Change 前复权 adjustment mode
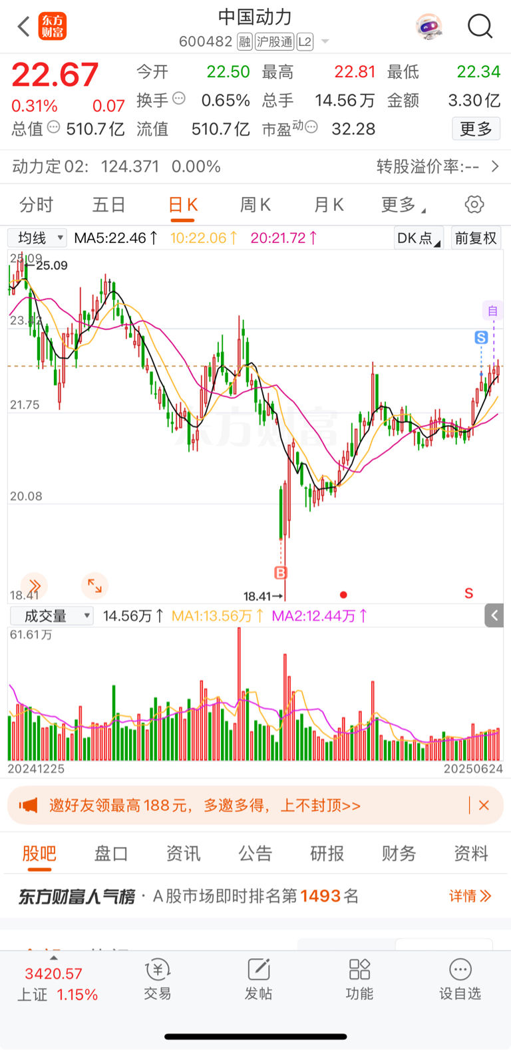 pos(476,238)
